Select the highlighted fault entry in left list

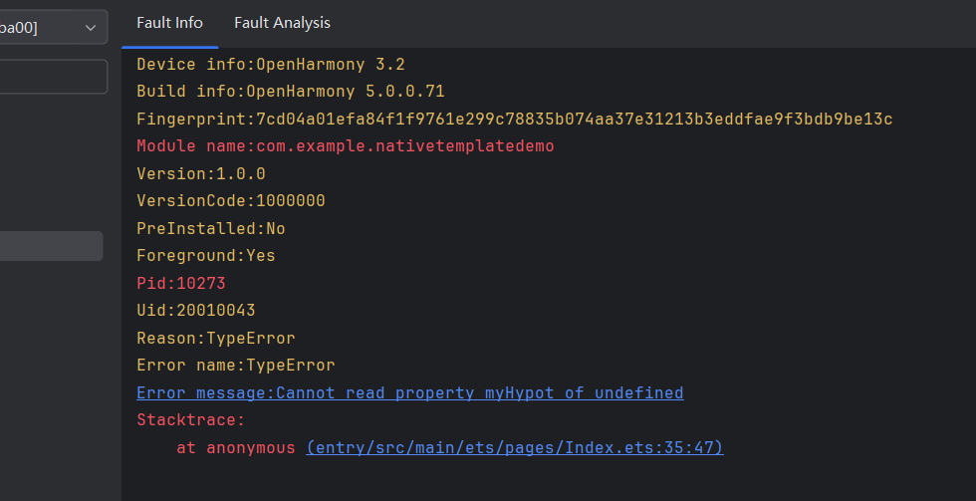(x=50, y=246)
